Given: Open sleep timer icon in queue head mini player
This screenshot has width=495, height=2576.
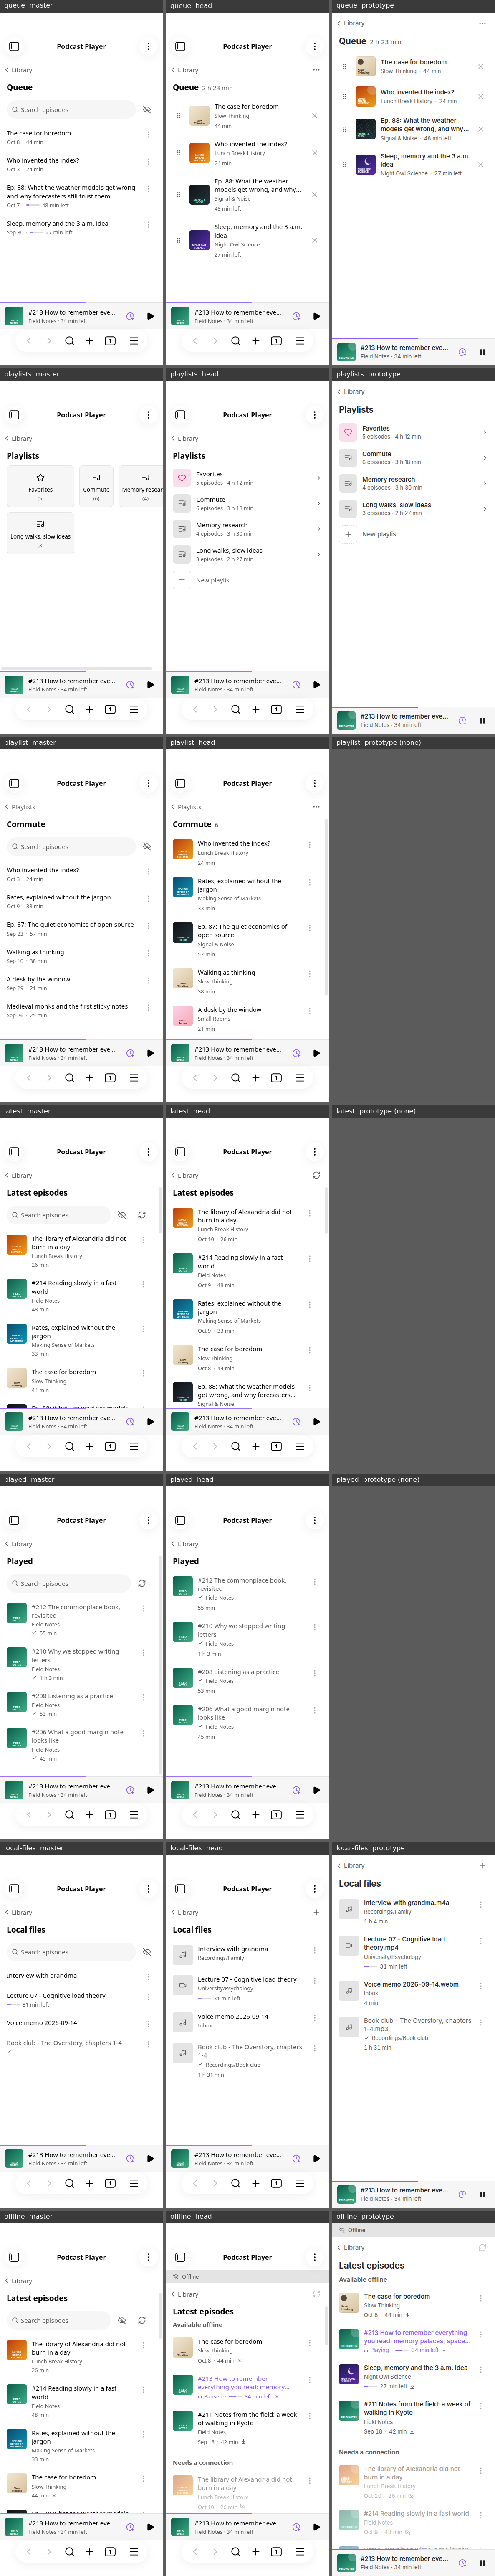Looking at the screenshot, I should pyautogui.click(x=296, y=316).
